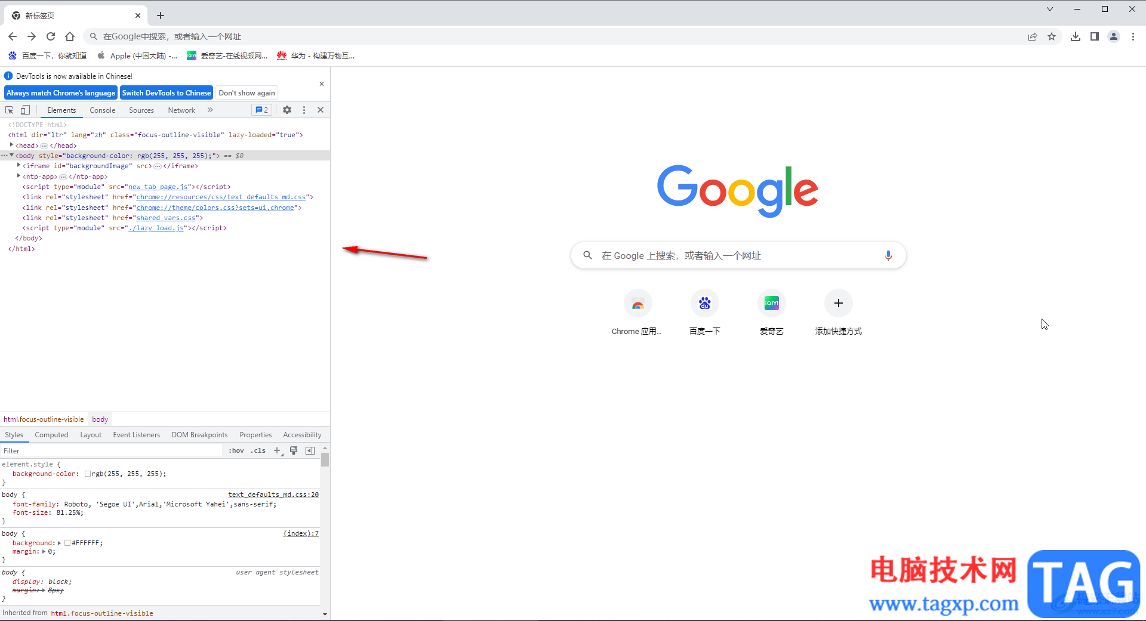This screenshot has height=621, width=1146.
Task: Open the rgb(255, 255, 255) color swatch
Action: click(x=88, y=474)
